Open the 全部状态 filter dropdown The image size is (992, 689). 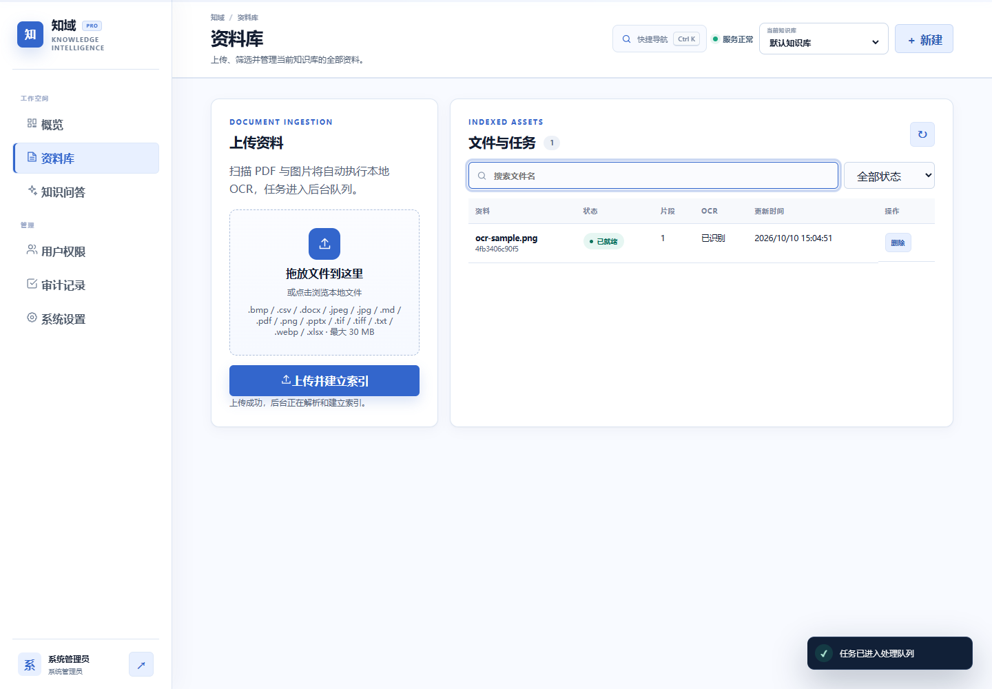(889, 176)
